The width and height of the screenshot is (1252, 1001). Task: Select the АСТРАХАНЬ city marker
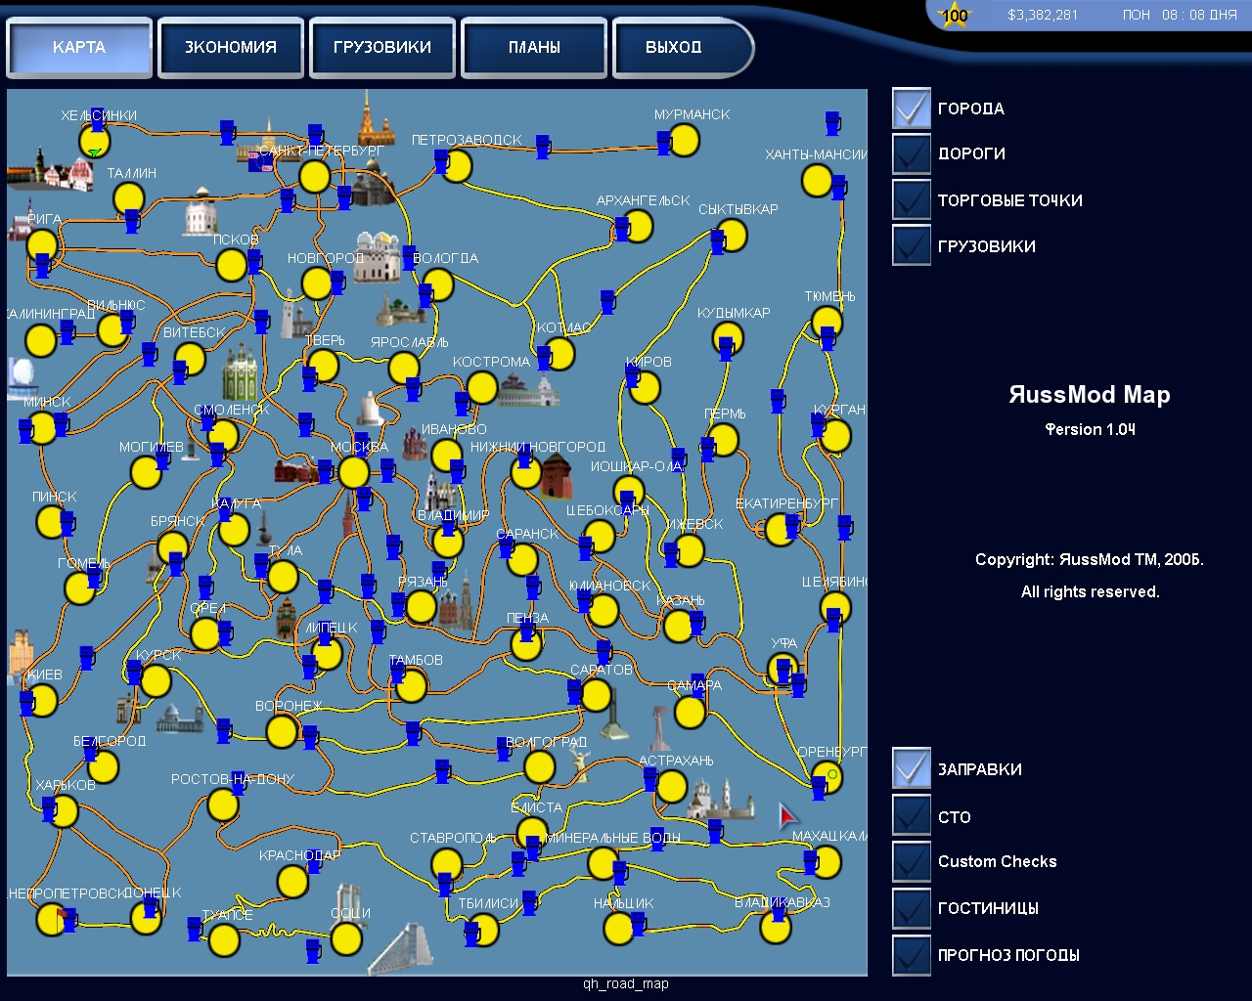tap(672, 786)
